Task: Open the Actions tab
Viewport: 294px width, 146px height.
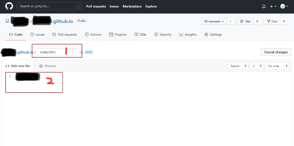Action: tap(93, 35)
